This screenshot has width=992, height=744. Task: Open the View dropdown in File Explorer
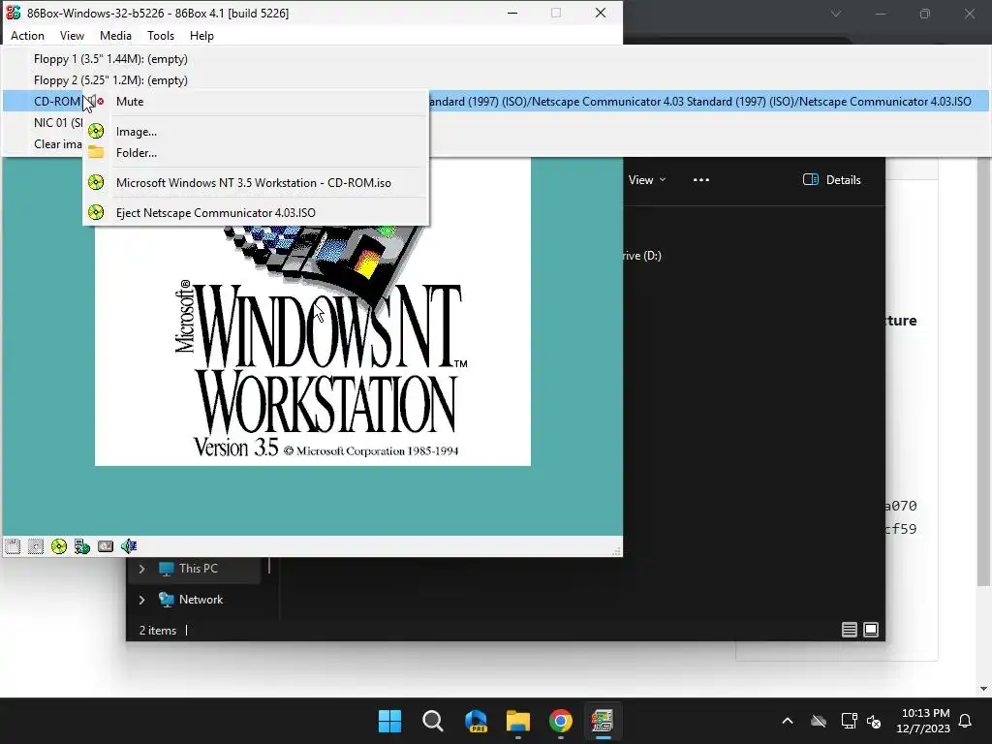646,179
